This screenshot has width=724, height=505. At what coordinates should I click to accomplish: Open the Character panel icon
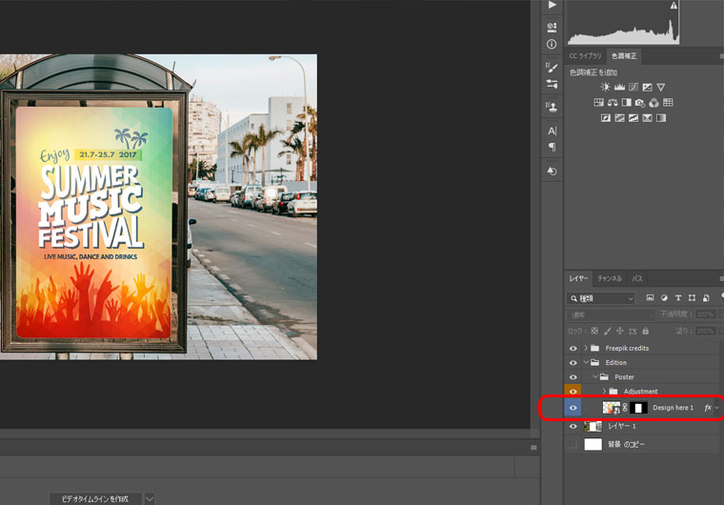(x=552, y=131)
